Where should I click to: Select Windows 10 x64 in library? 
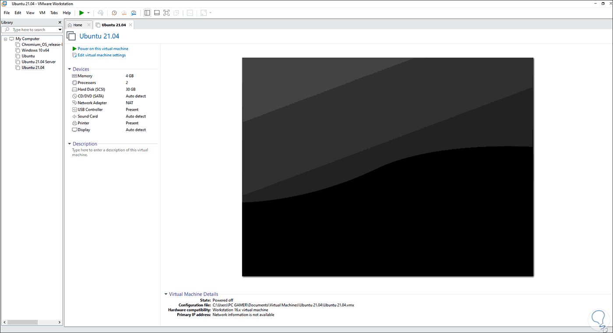click(35, 50)
